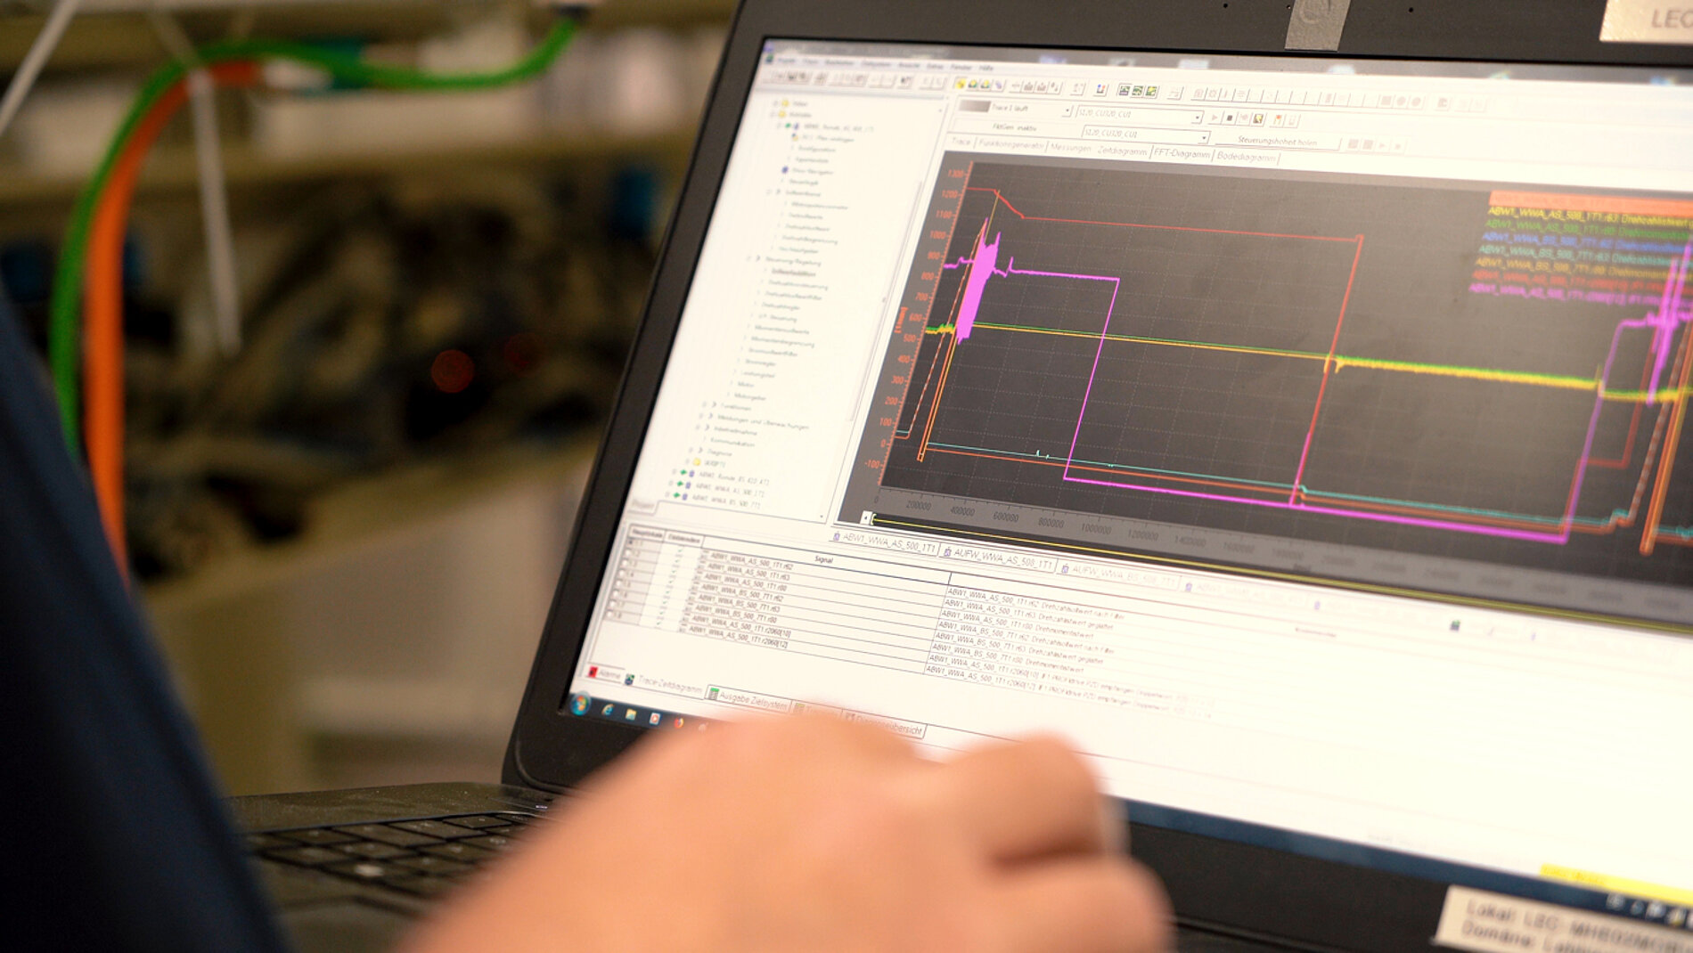Toggle the second signal row checkbox
This screenshot has width=1693, height=953.
pyautogui.click(x=627, y=554)
